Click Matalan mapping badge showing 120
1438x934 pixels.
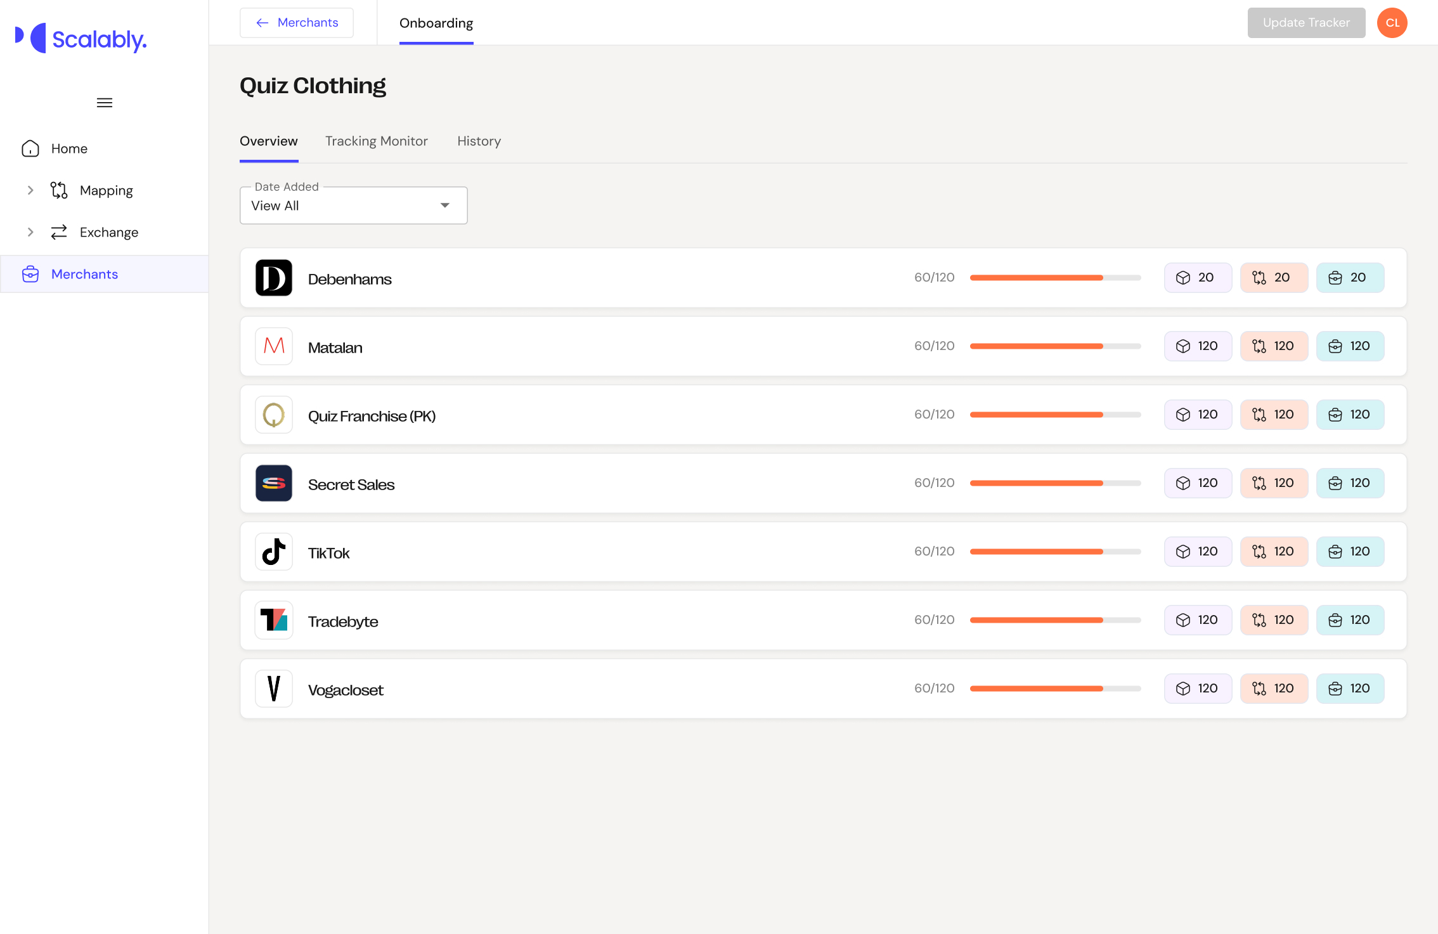point(1274,346)
